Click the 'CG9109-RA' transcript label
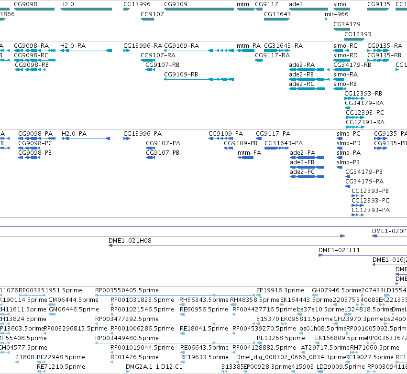The width and height of the screenshot is (407, 374). [x=181, y=46]
